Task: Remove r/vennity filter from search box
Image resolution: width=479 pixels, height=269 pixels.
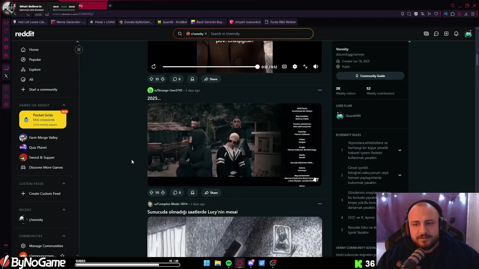Action: pos(205,34)
